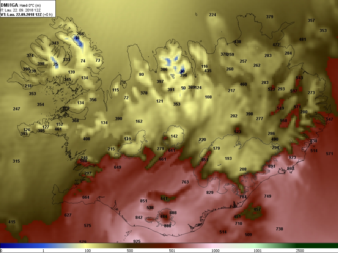Click the map value '441'
The height and width of the screenshot is (253, 338).
click(164, 198)
